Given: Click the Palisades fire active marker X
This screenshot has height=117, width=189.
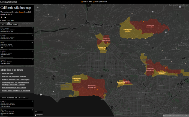Looking at the screenshot, I should (x=97, y=93).
